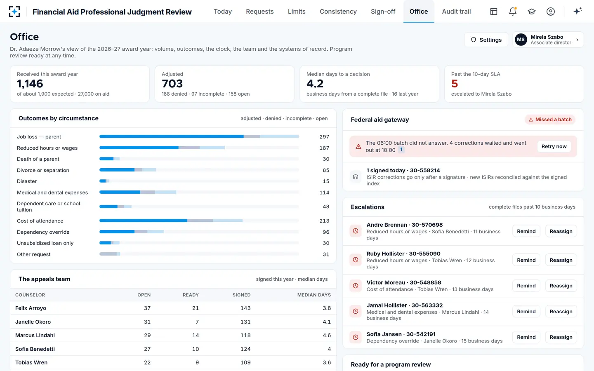Click the graduation cap icon
594x371 pixels.
point(532,12)
